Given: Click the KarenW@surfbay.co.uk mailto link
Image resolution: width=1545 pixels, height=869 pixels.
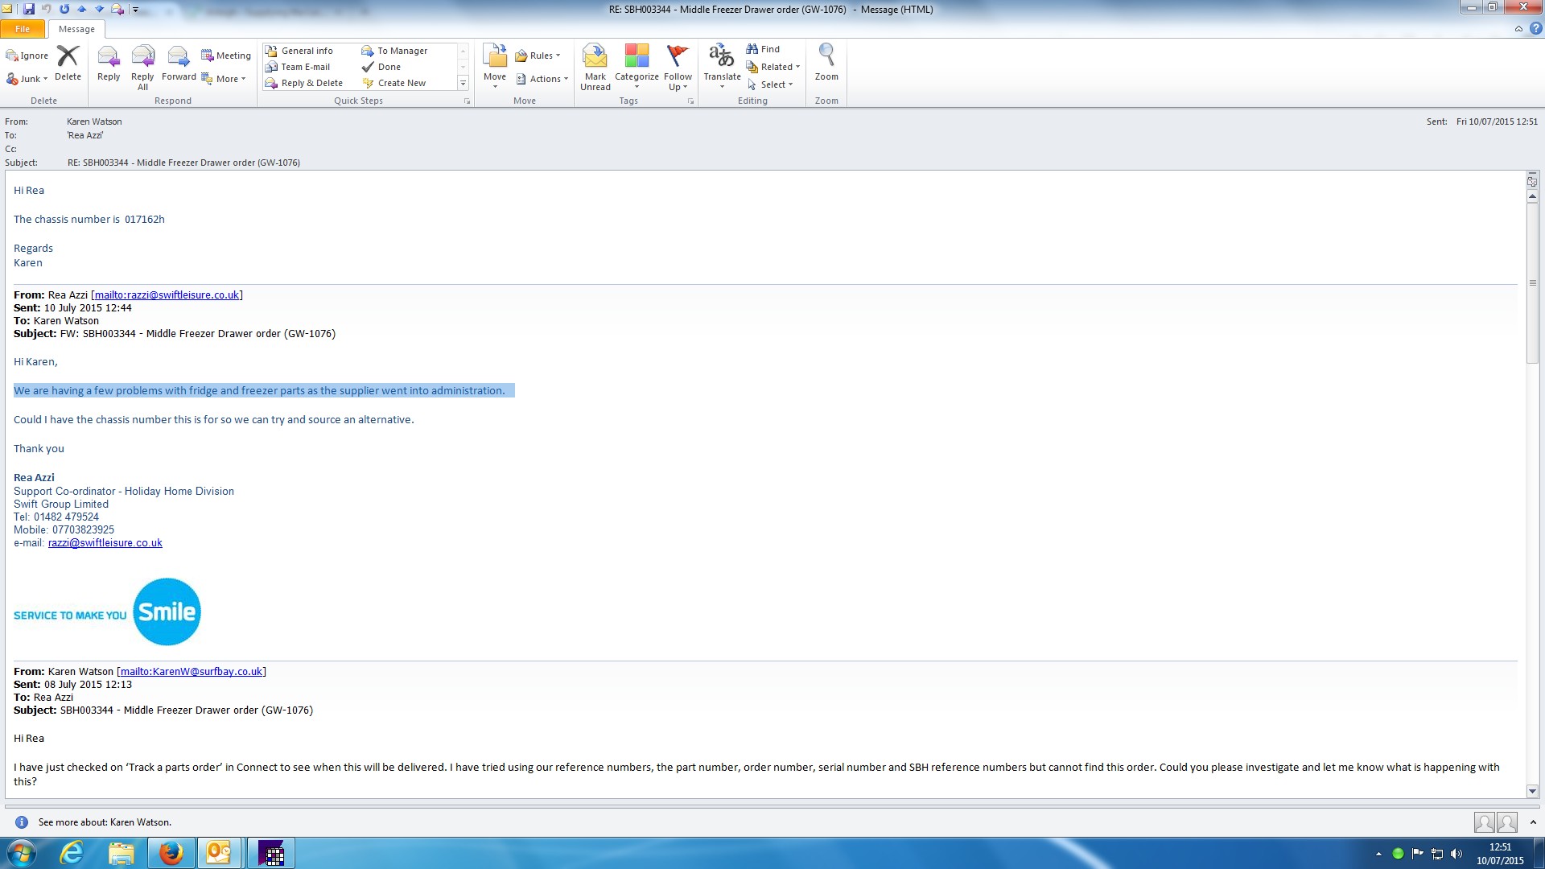Looking at the screenshot, I should (x=192, y=672).
